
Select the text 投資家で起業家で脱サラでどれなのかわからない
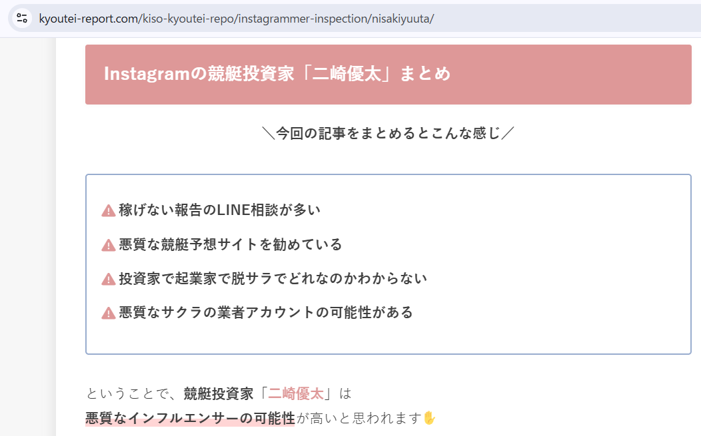[x=273, y=279]
